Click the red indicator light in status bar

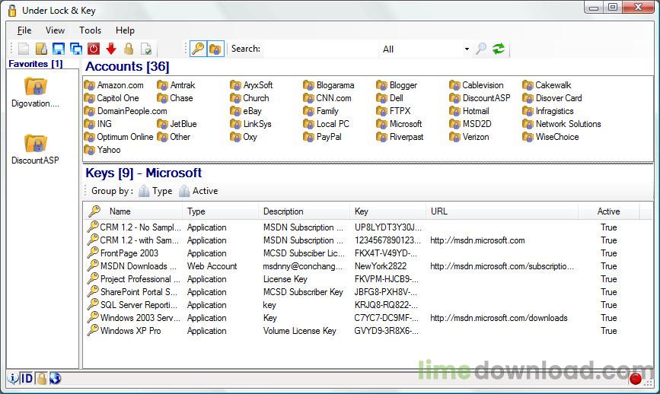point(635,379)
